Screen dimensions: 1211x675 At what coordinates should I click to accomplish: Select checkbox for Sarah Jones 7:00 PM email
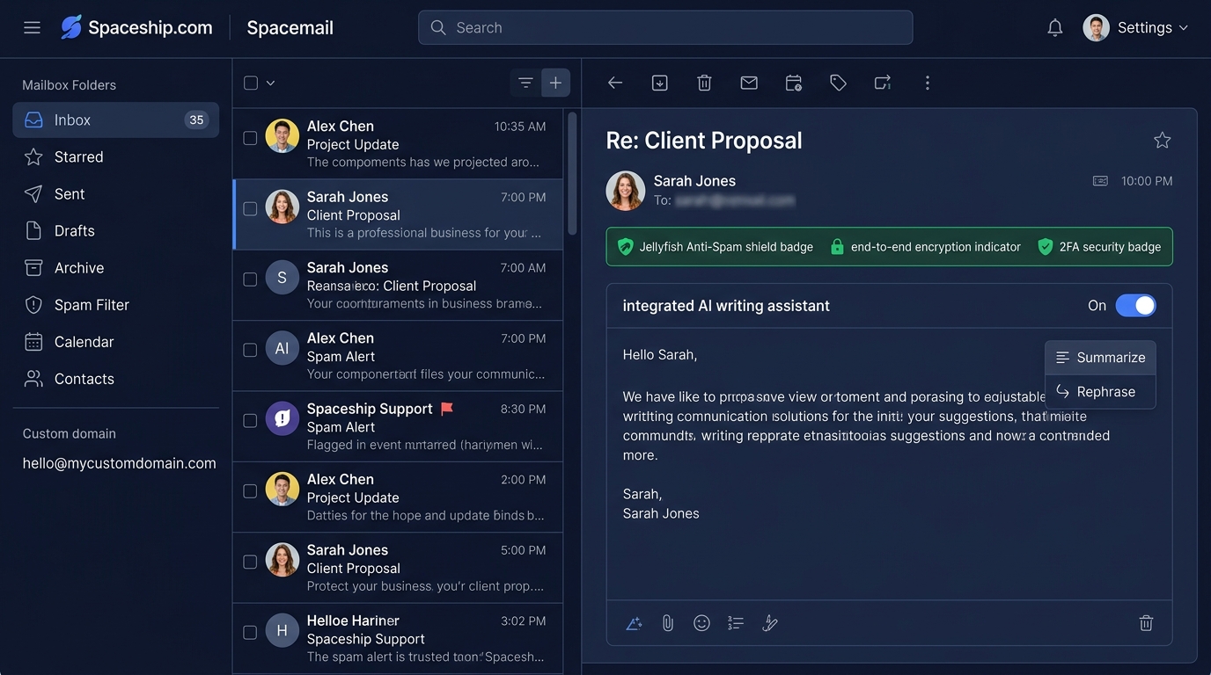(x=250, y=208)
